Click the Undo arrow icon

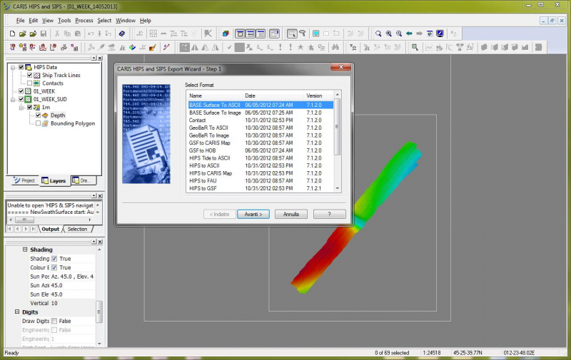coord(91,34)
